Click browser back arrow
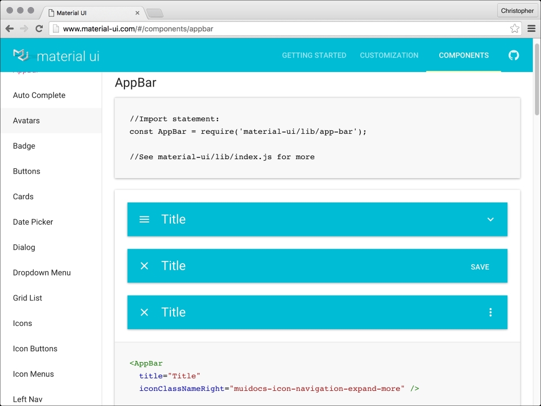Image resolution: width=541 pixels, height=406 pixels. 10,29
